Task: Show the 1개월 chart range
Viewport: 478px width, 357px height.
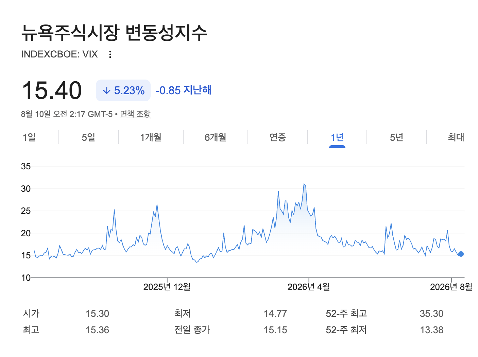Action: [151, 137]
